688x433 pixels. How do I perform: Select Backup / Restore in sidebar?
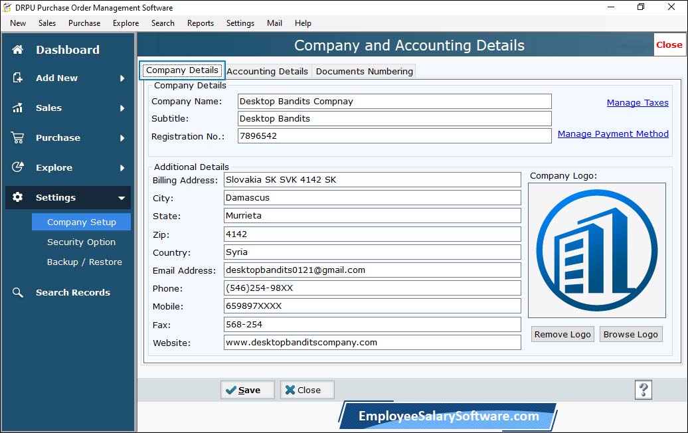tap(84, 262)
